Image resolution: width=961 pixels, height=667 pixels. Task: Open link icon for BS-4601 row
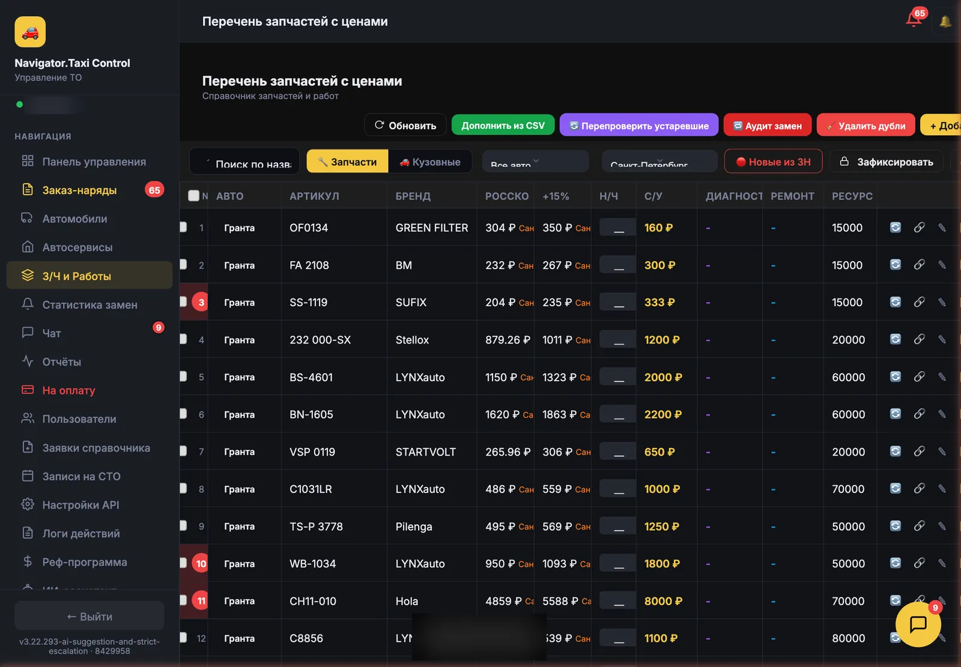point(919,376)
